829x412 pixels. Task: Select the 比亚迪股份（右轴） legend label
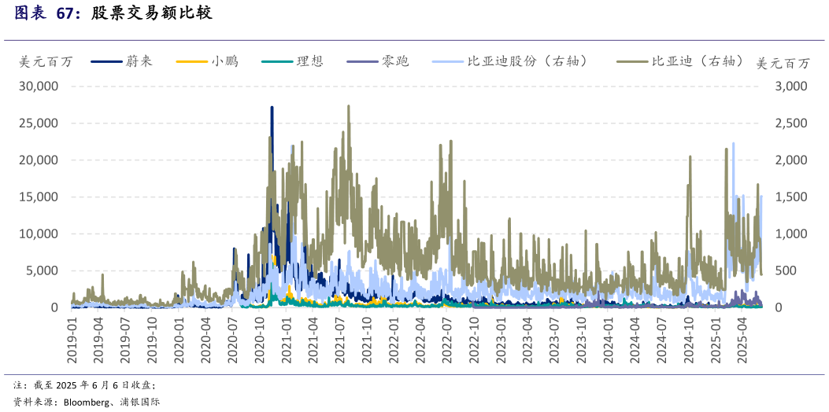point(527,61)
